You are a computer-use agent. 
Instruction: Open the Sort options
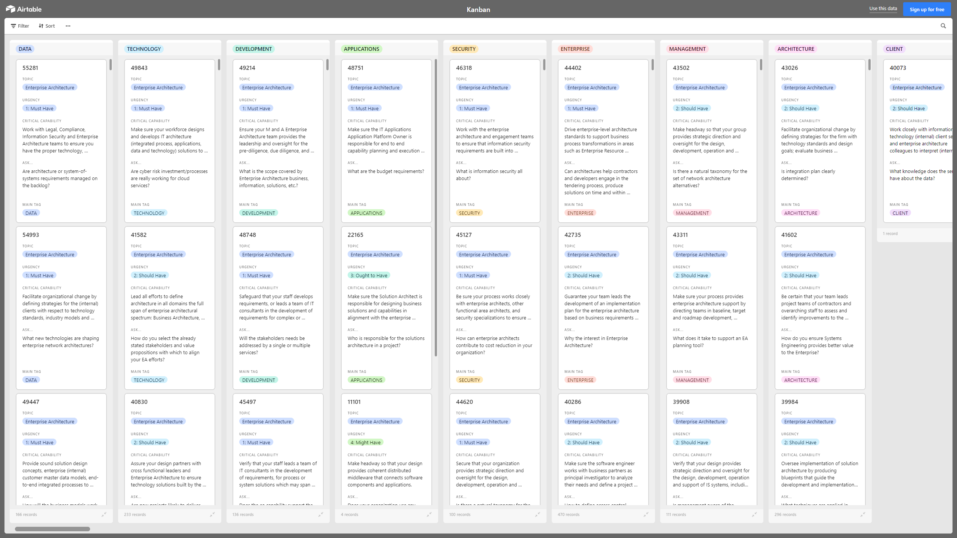pyautogui.click(x=47, y=26)
